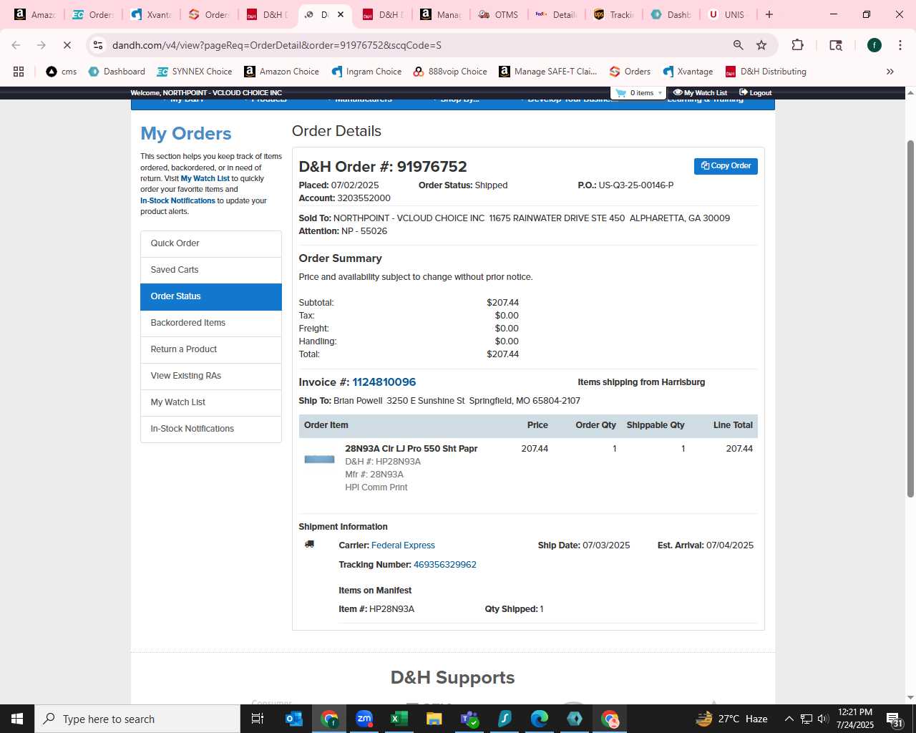Open Microsoft Teams from the taskbar
Screen dimensions: 916x733
pos(469,719)
